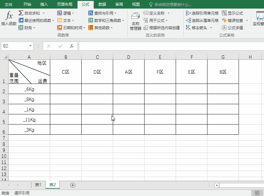Switch to the Home (开始) tab

click(x=27, y=4)
